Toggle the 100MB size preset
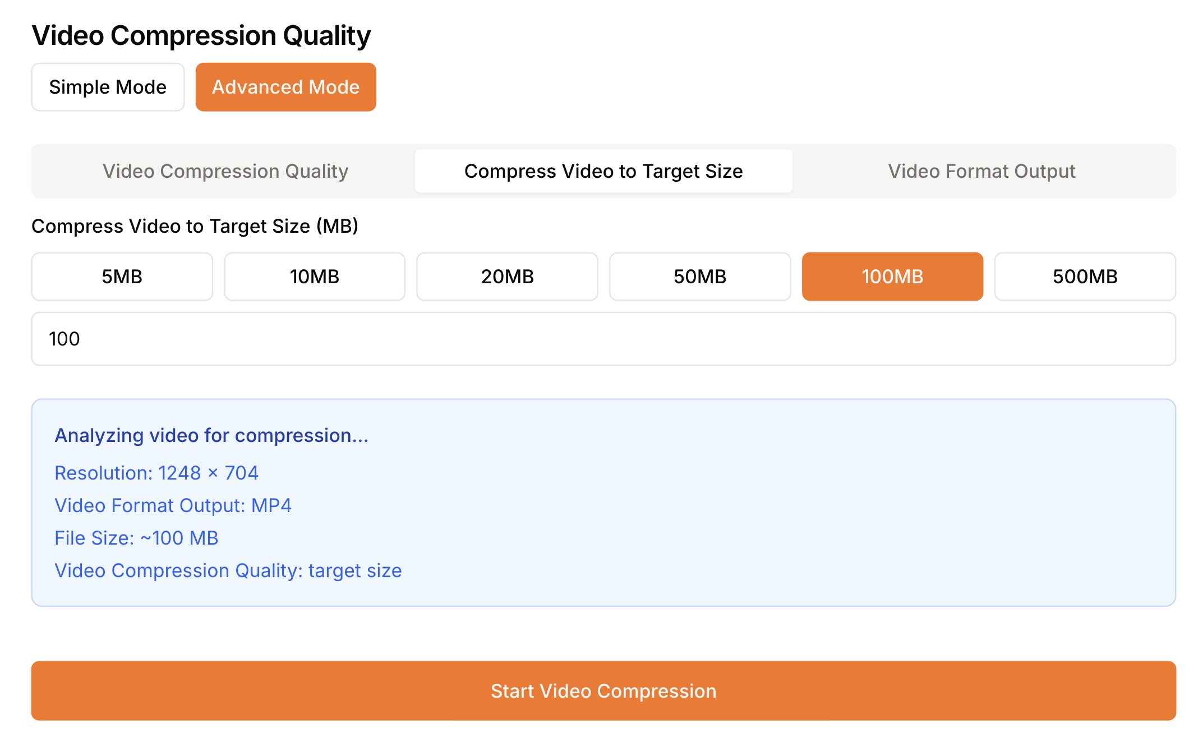The image size is (1198, 737). [x=892, y=276]
